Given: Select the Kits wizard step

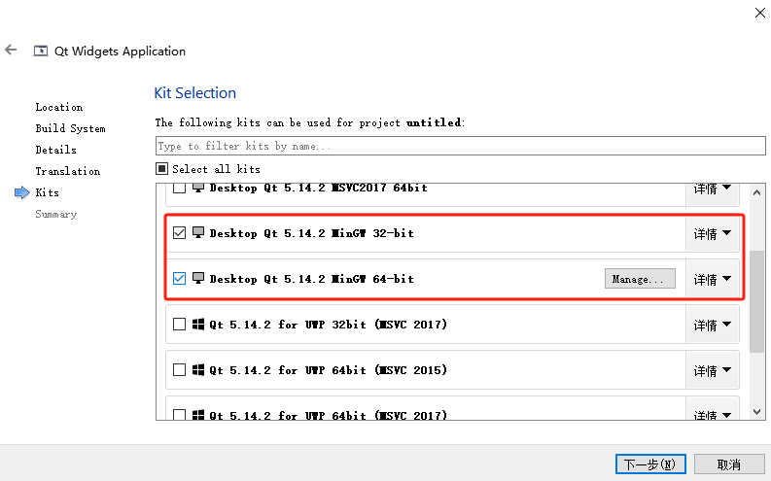Looking at the screenshot, I should [x=48, y=192].
